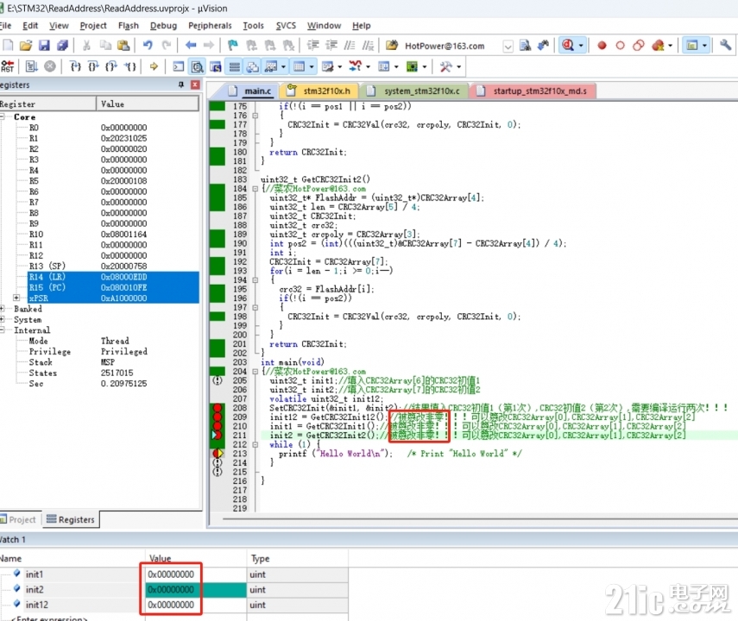
Task: Switch to the Project panel tab
Action: point(19,519)
